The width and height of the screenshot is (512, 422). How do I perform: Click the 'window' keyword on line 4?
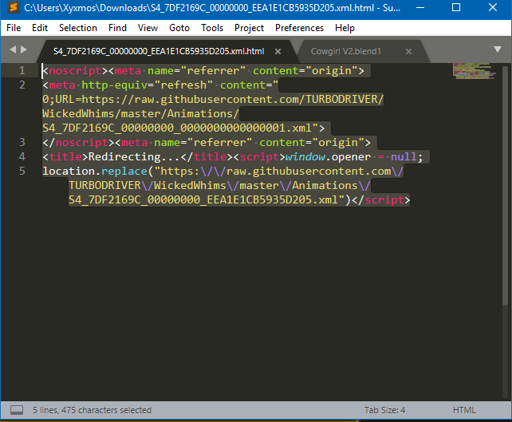pos(305,157)
